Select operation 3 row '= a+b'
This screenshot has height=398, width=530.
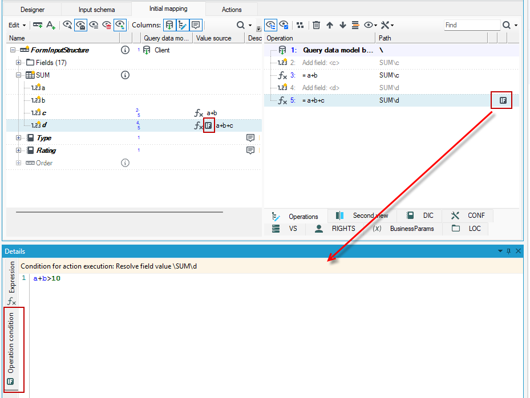[x=391, y=75]
